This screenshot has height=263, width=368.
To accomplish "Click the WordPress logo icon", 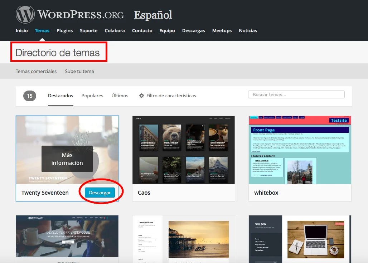I will tap(25, 15).
